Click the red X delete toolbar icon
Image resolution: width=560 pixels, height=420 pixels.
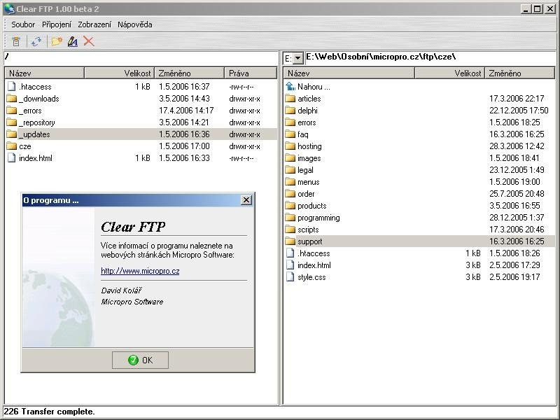(x=89, y=41)
